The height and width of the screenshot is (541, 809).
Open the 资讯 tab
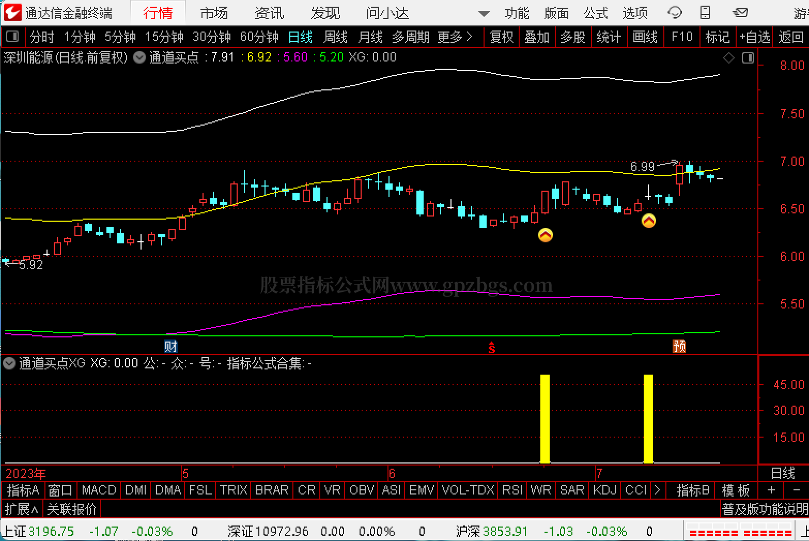(270, 13)
